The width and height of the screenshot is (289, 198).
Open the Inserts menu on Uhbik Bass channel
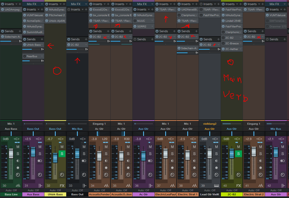click(61, 4)
